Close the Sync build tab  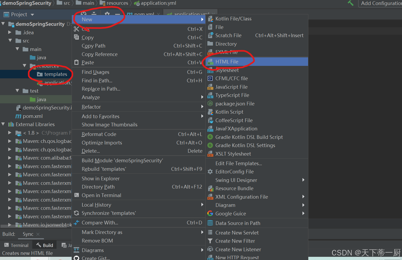point(38,234)
